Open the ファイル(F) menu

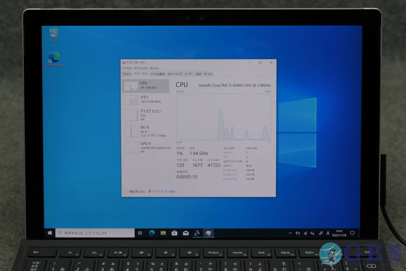pos(127,68)
